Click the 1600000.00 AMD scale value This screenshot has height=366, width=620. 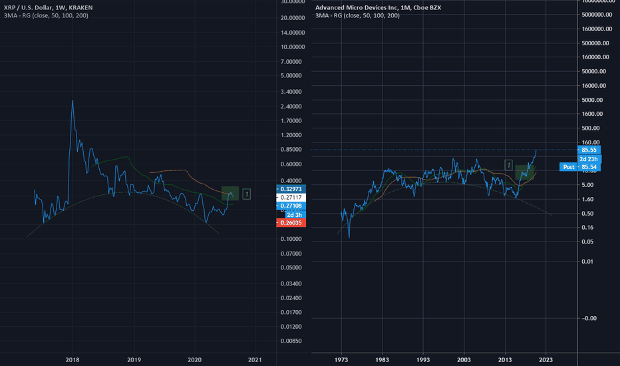coord(597,29)
